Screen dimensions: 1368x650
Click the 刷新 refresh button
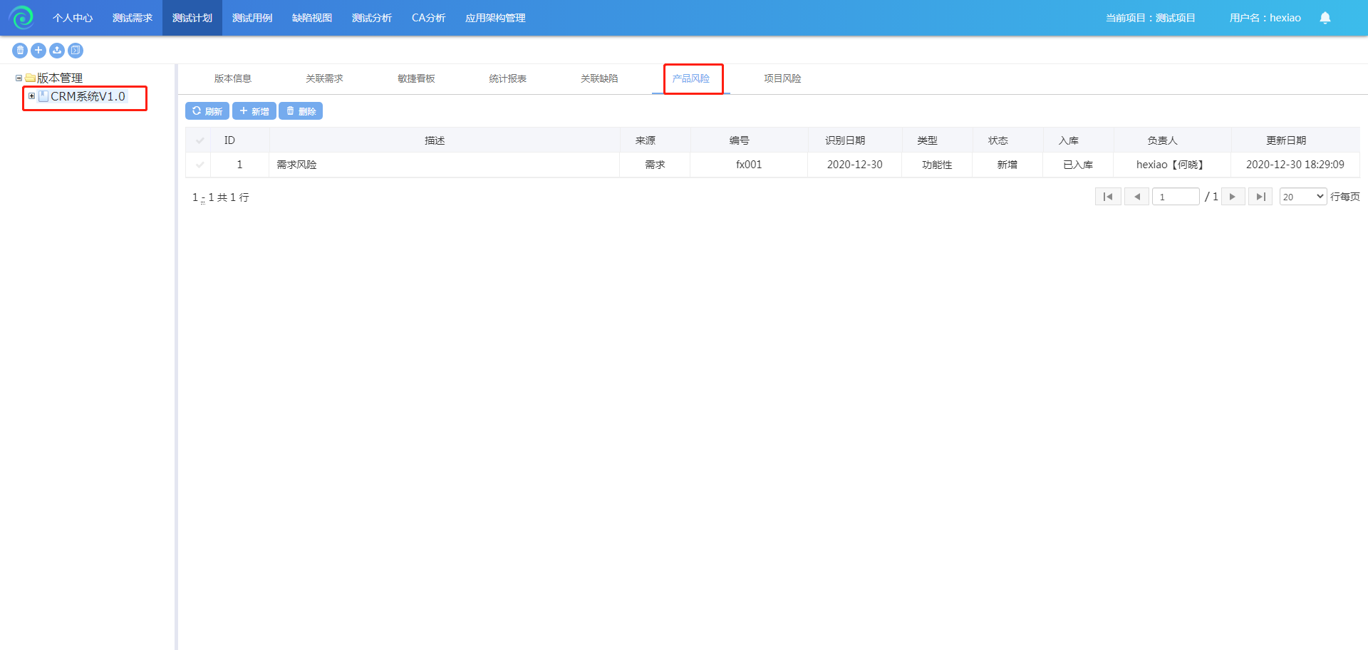207,111
